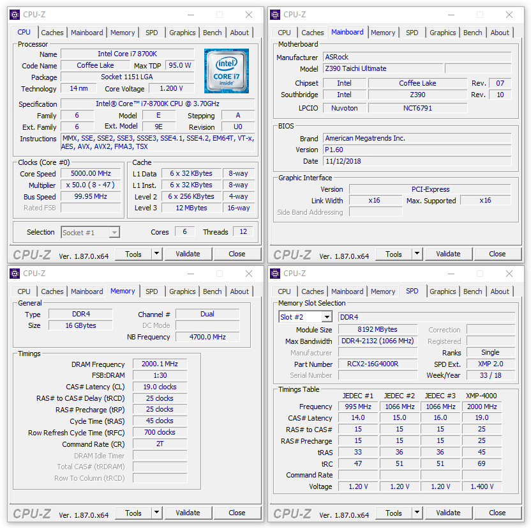This screenshot has width=531, height=528.
Task: Click the Tools button in the Mainboard window
Action: [x=394, y=254]
